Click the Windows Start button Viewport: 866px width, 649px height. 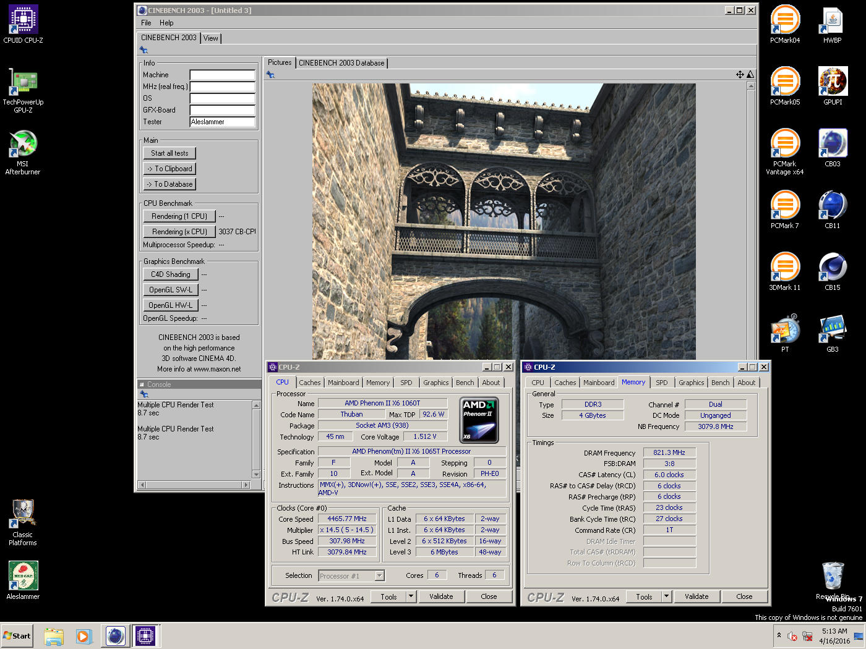[x=17, y=636]
